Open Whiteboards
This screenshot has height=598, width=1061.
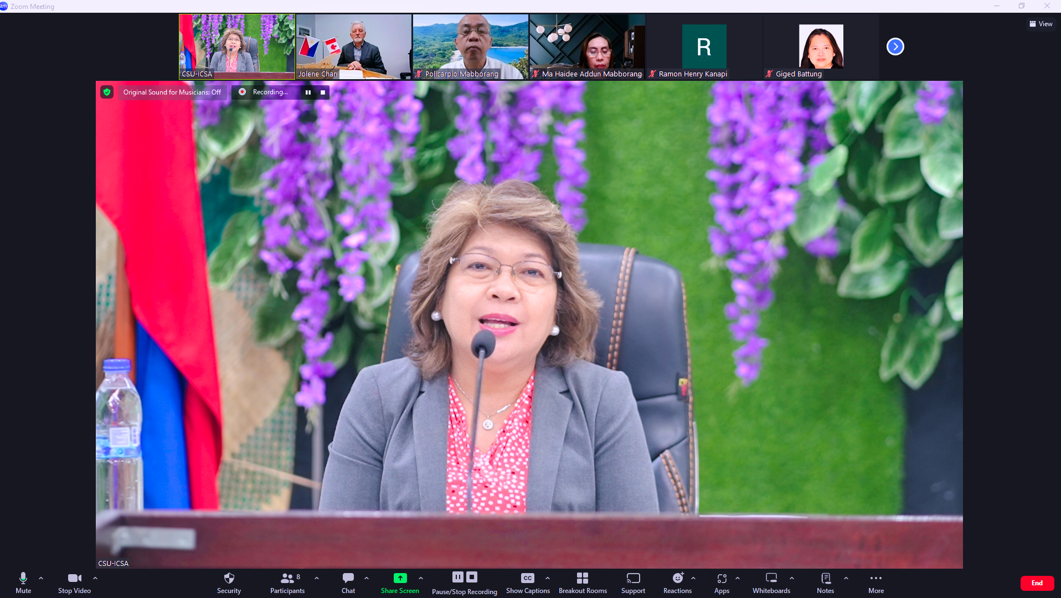pos(771,582)
